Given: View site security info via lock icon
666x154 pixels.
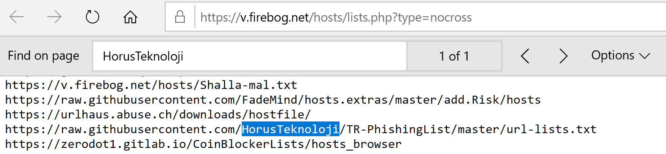Looking at the screenshot, I should 180,17.
